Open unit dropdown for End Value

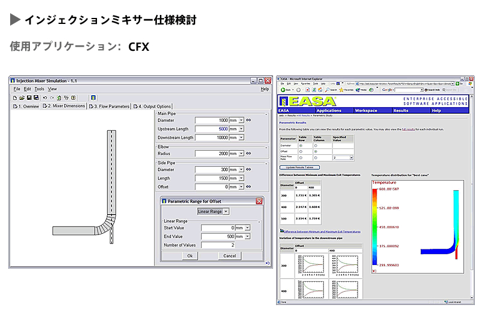coord(247,236)
